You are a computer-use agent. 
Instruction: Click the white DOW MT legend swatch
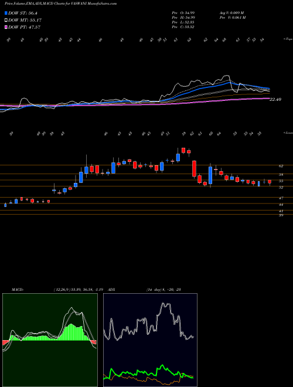(x=6, y=20)
